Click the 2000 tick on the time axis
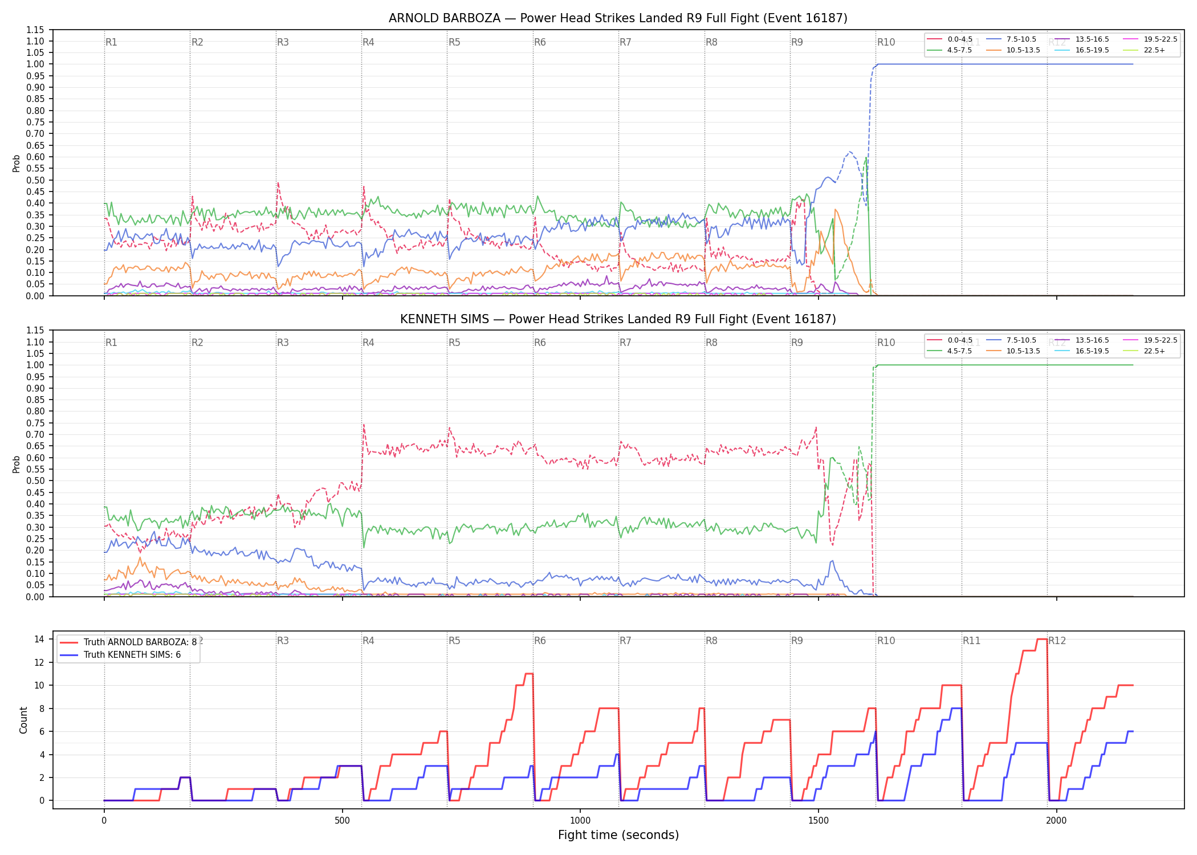 (1056, 820)
